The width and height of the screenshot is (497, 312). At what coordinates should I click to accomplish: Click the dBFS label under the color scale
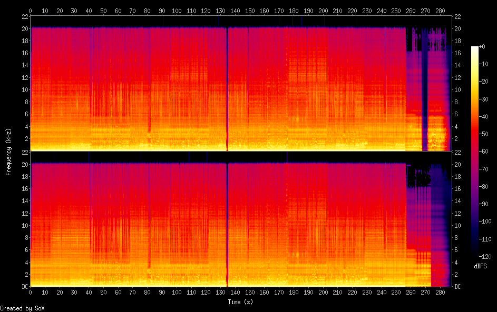(480, 266)
